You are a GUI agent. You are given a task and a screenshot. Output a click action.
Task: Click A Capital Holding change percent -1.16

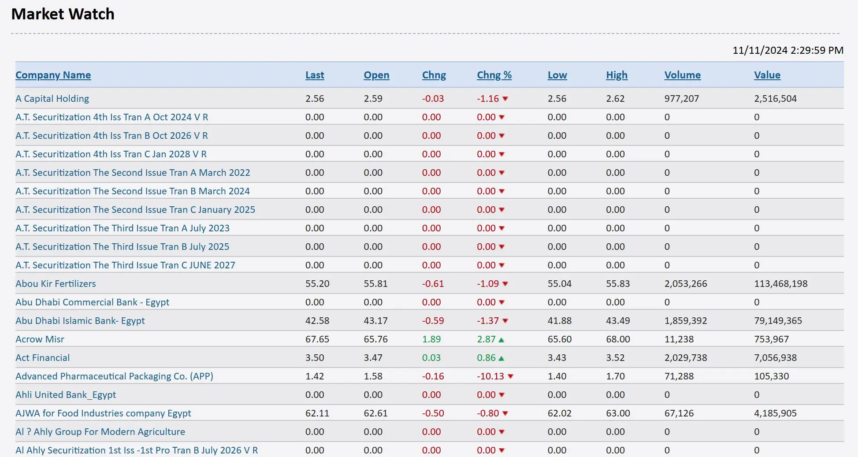488,99
